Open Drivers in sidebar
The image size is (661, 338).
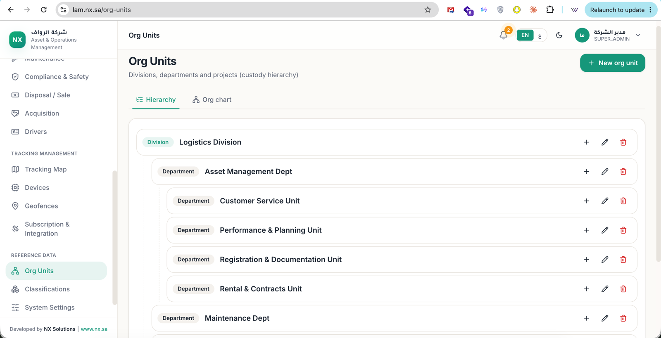click(56, 132)
